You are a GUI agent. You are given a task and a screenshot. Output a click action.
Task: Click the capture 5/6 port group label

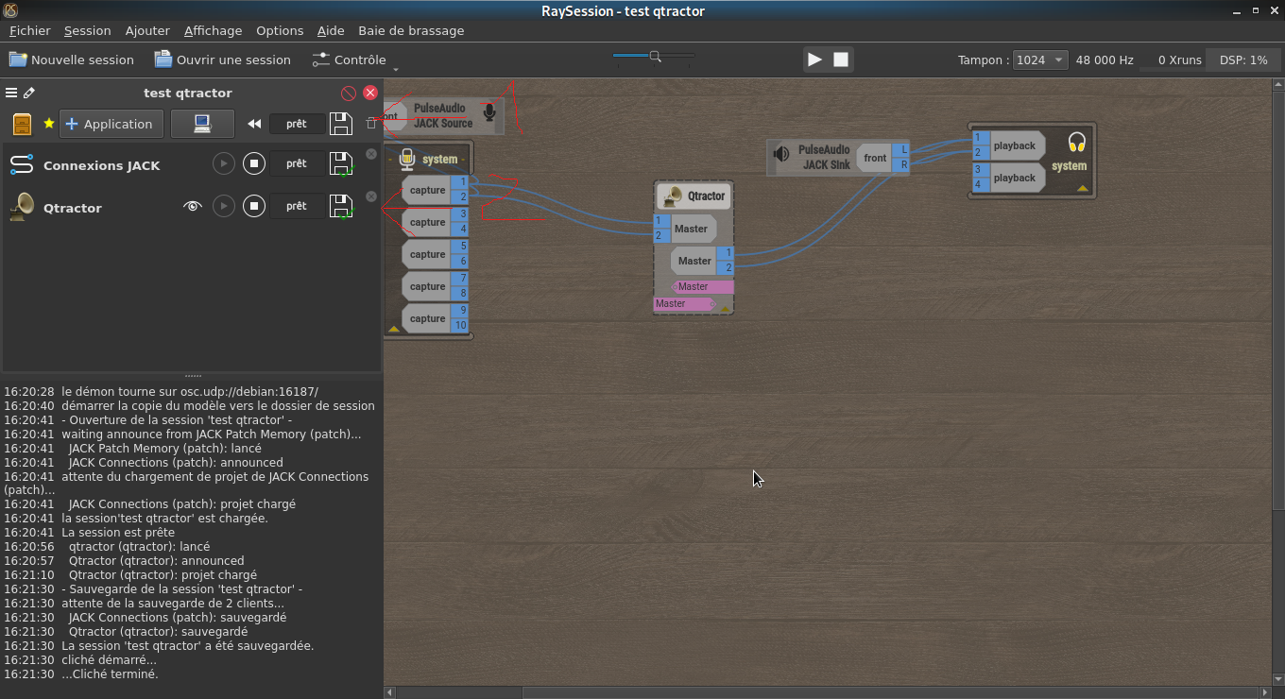point(427,254)
